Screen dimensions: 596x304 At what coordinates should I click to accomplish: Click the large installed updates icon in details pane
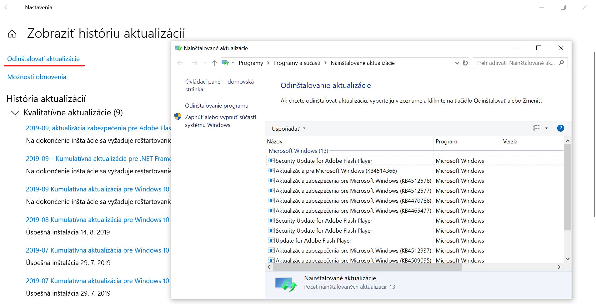tap(286, 284)
